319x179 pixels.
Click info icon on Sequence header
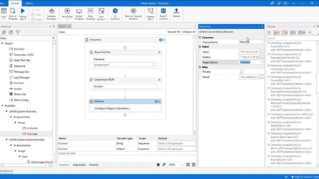click(160, 40)
